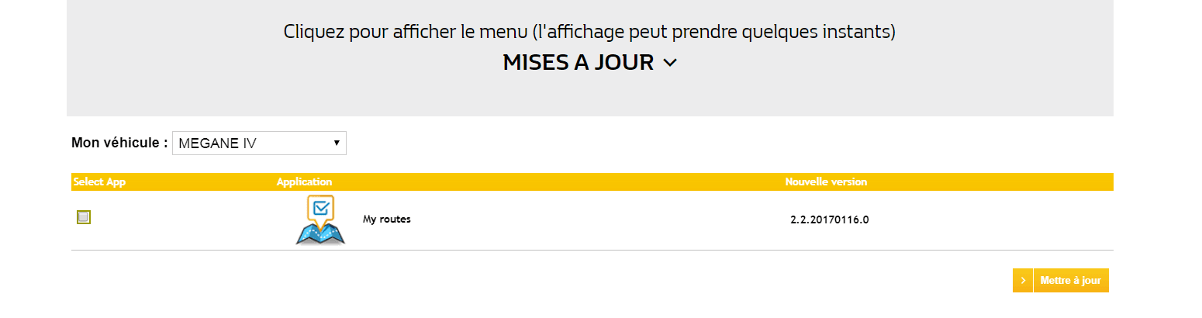The width and height of the screenshot is (1202, 318).
Task: Open the MISES A JOUR menu heading
Action: click(578, 63)
